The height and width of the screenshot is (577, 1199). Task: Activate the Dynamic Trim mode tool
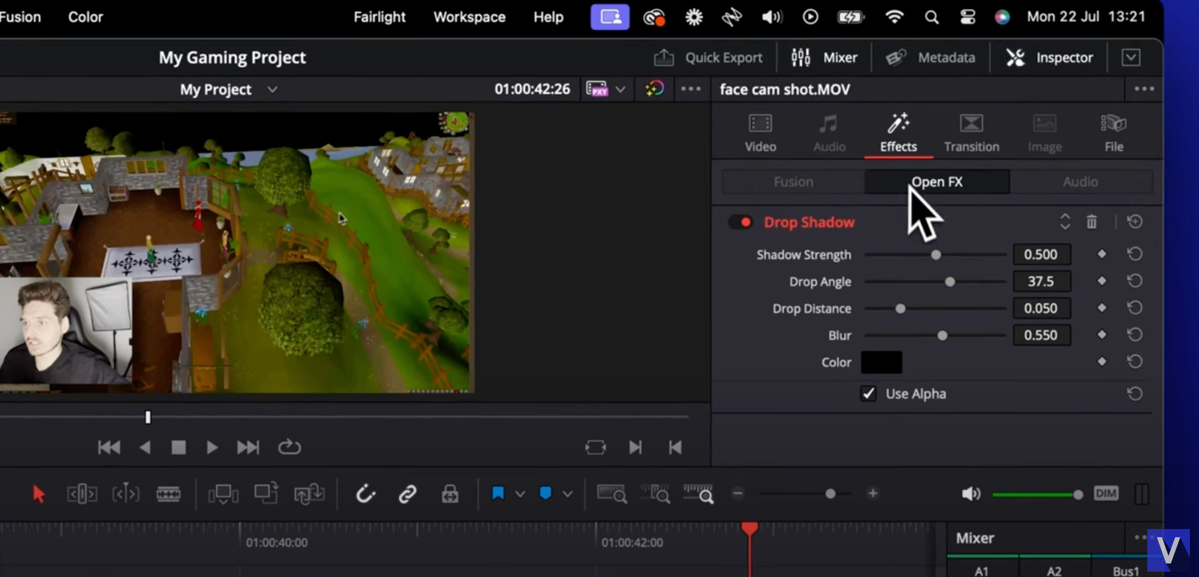(x=125, y=494)
